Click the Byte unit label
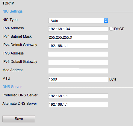 coord(113,79)
